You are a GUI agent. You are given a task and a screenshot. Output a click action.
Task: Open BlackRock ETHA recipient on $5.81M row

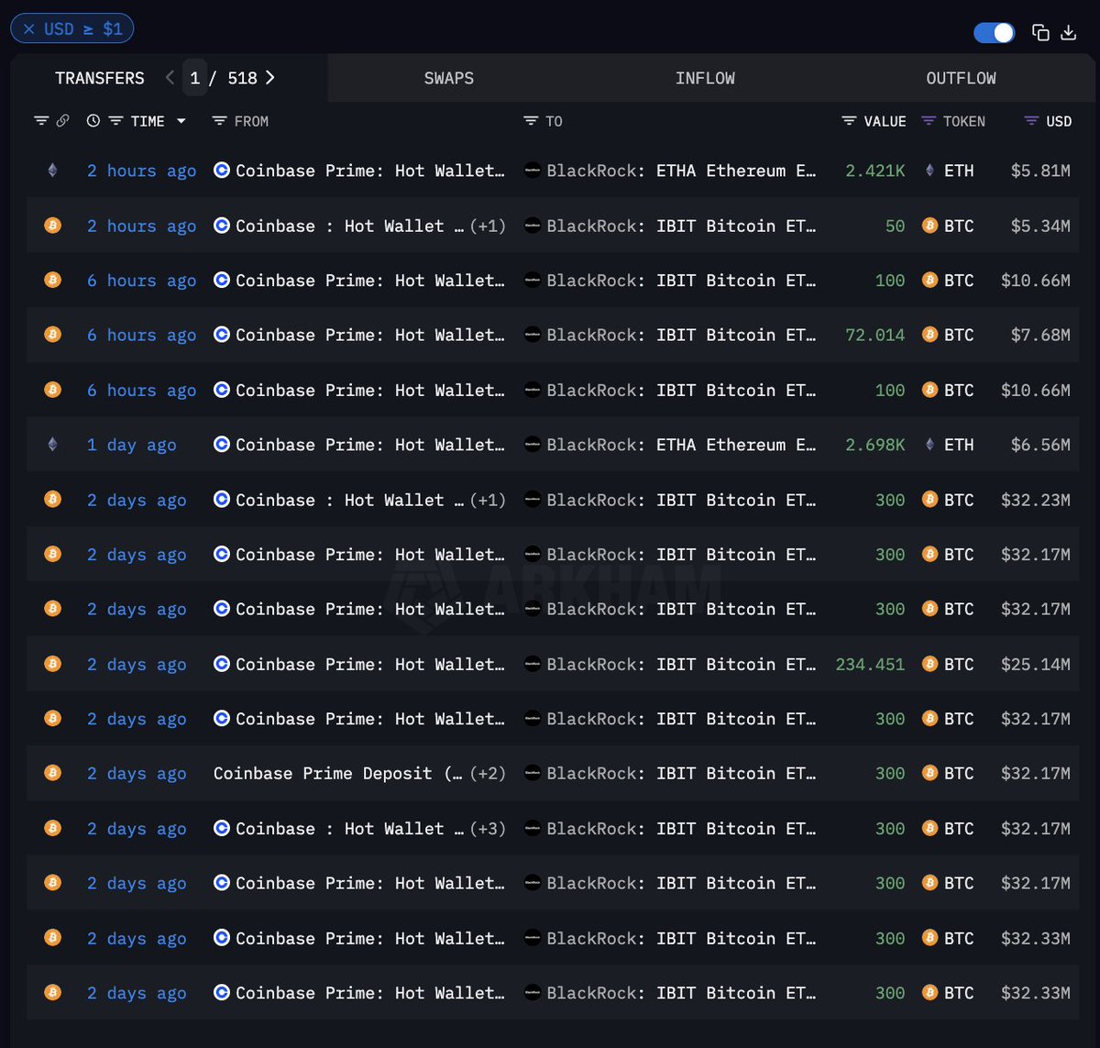coord(681,171)
